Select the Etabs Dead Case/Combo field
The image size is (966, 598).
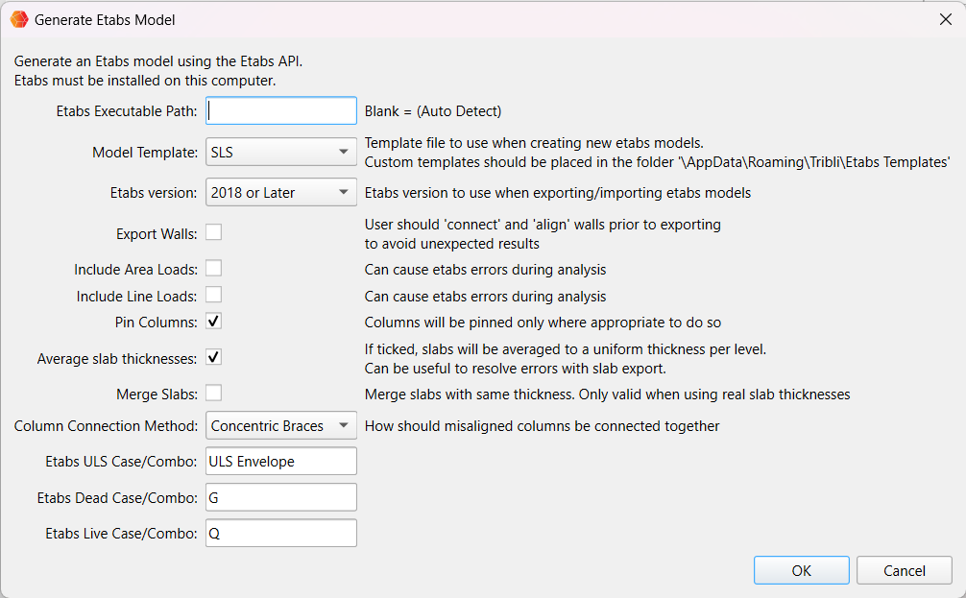pyautogui.click(x=281, y=497)
